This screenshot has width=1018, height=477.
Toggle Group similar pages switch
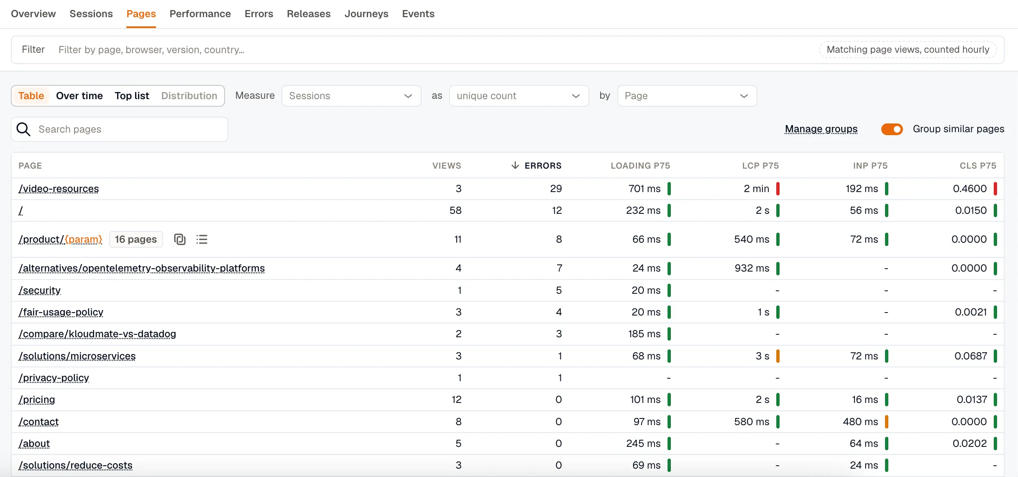892,129
